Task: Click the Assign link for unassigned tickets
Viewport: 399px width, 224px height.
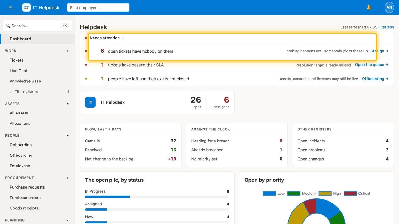Action: point(380,51)
